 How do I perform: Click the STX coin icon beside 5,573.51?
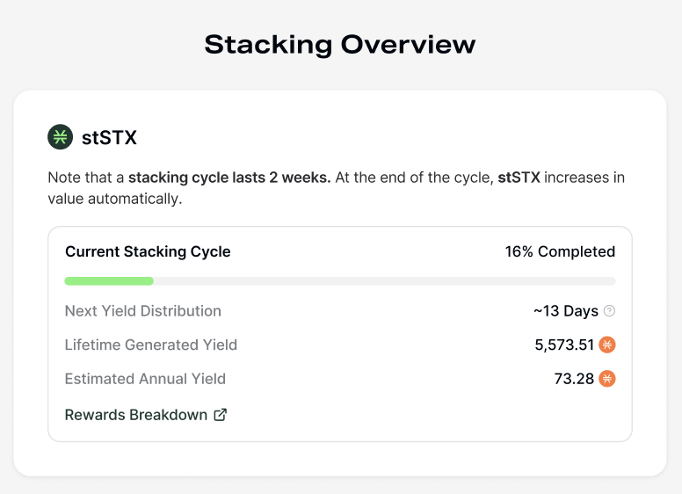point(607,345)
